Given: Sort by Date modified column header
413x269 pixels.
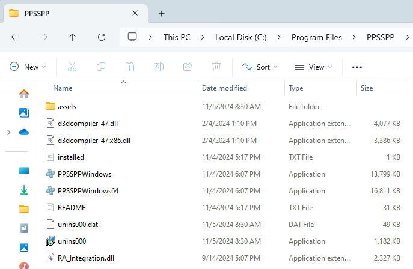Looking at the screenshot, I should click(x=224, y=88).
